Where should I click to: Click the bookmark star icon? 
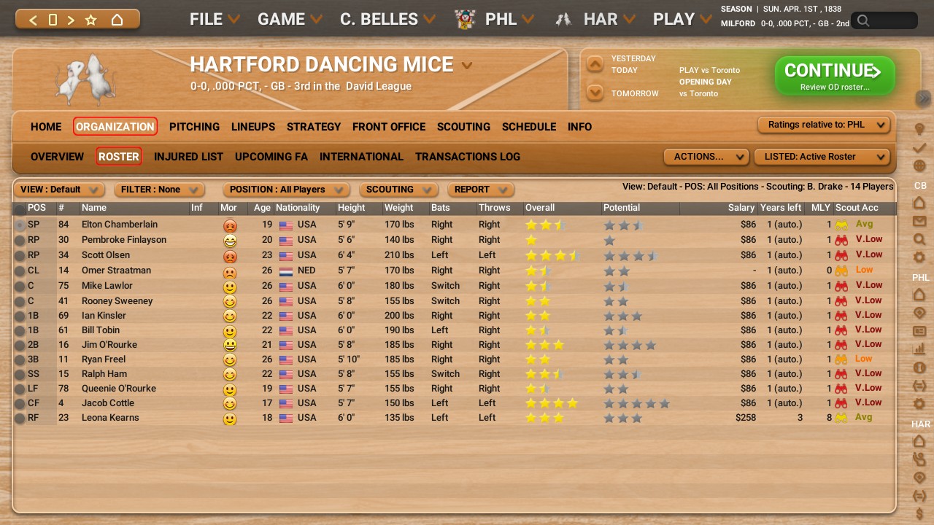(91, 20)
